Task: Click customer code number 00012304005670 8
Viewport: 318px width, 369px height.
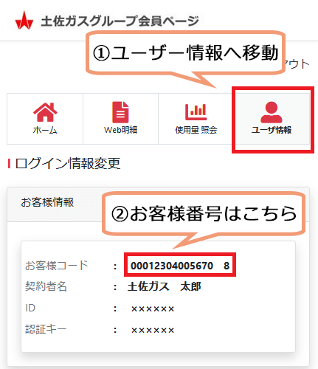Action: point(180,266)
